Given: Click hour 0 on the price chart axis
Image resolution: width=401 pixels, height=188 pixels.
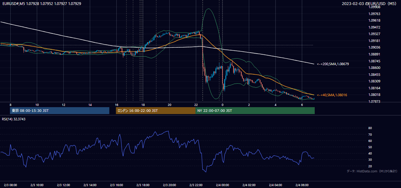Looking at the screenshot, I should tap(222, 105).
